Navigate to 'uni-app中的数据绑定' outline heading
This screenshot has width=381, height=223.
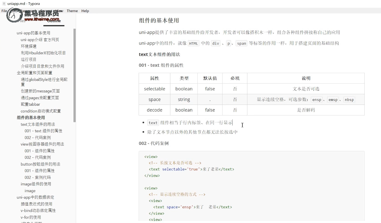pos(35,197)
